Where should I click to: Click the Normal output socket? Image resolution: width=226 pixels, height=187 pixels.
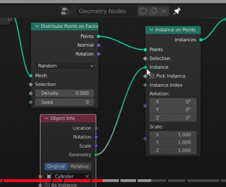(98, 45)
